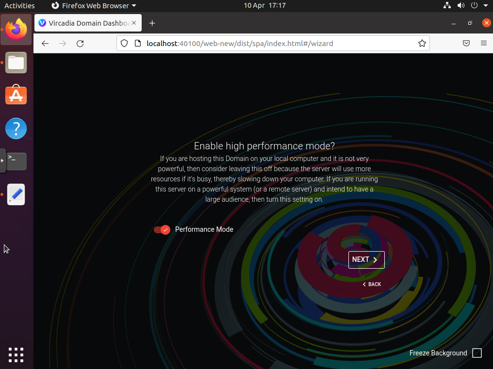This screenshot has height=369, width=493.
Task: Toggle the Performance Mode switch
Action: click(x=162, y=230)
